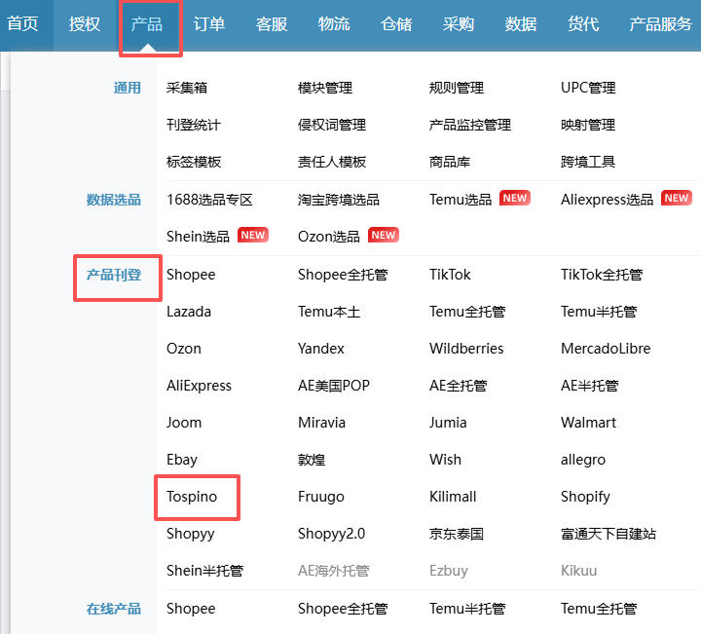Screen dimensions: 701x634
Task: Go to the 首页 tab
Action: pyautogui.click(x=22, y=24)
